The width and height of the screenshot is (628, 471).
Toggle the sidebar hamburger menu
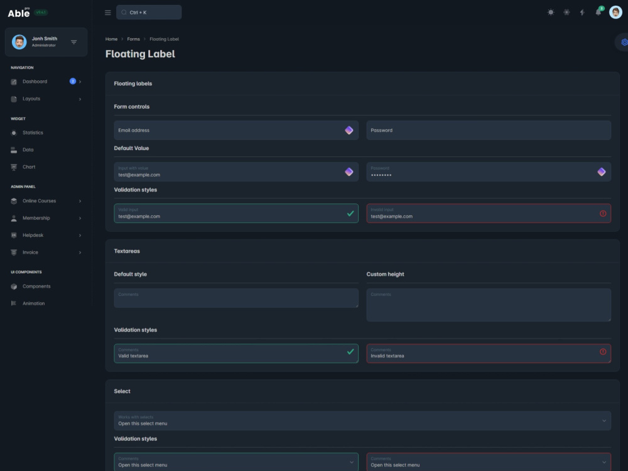[x=108, y=13]
